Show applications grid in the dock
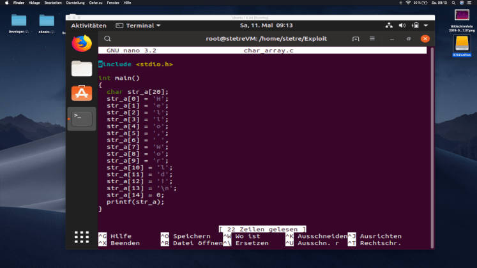The height and width of the screenshot is (268, 477). (81, 237)
